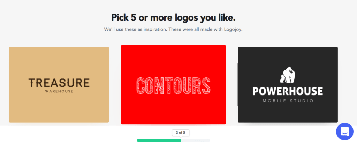Click the word Logojoy in the subtitle
Image resolution: width=357 pixels, height=145 pixels.
click(x=234, y=30)
